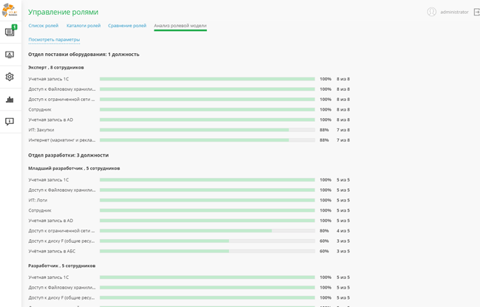
Task: Open the monitor icon in the sidebar
Action: [x=10, y=55]
